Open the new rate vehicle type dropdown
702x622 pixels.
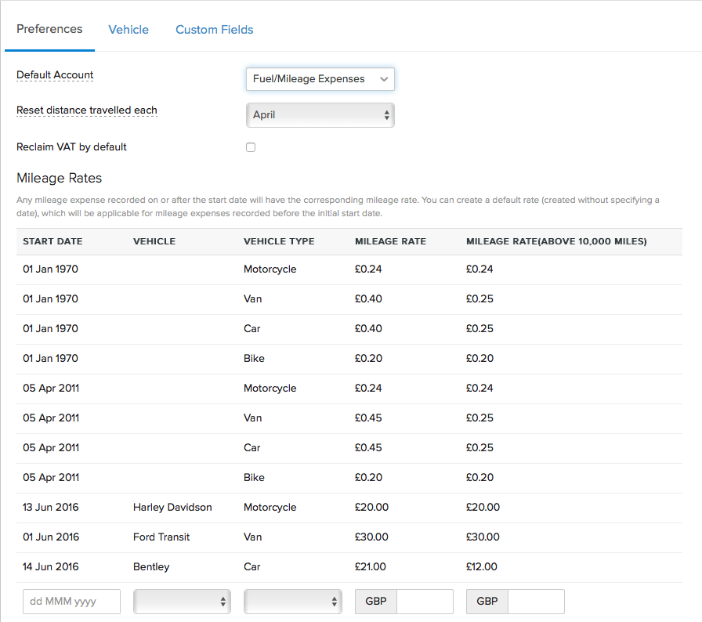[292, 602]
